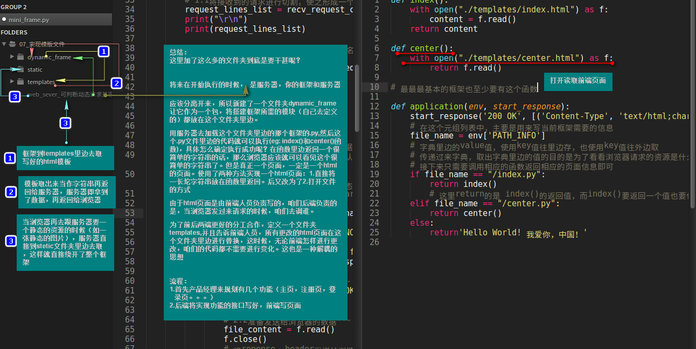Image resolution: width=696 pixels, height=349 pixels.
Task: Click line number 53 in the gutter
Action: tap(129, 213)
